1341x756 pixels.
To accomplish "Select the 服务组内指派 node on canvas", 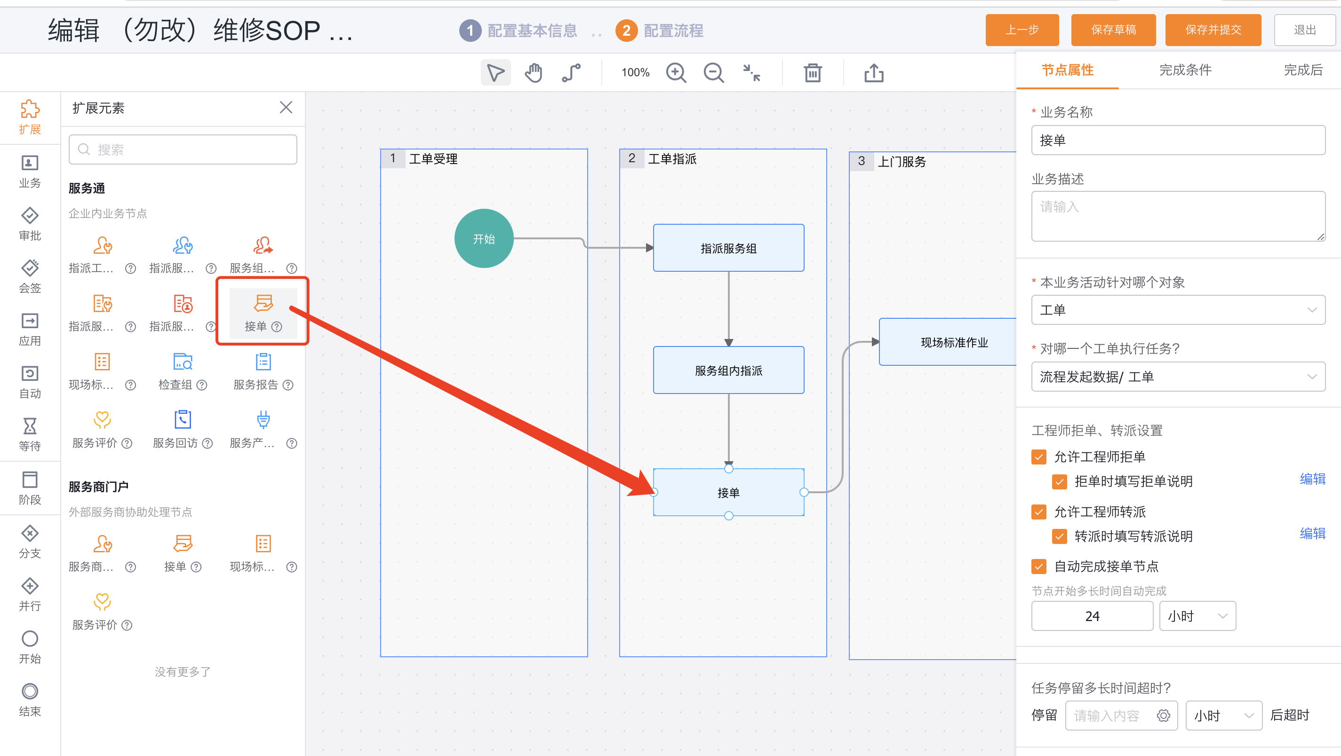I will click(728, 370).
